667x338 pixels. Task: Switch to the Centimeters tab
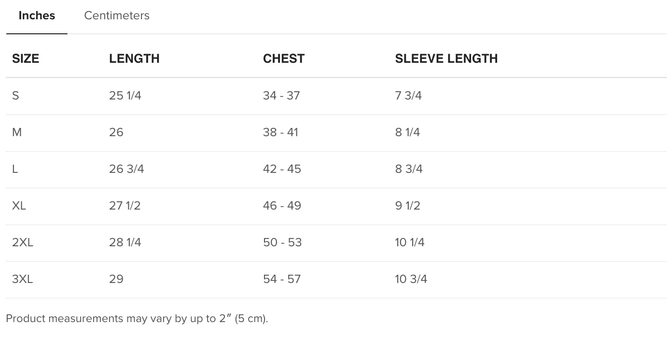point(117,15)
